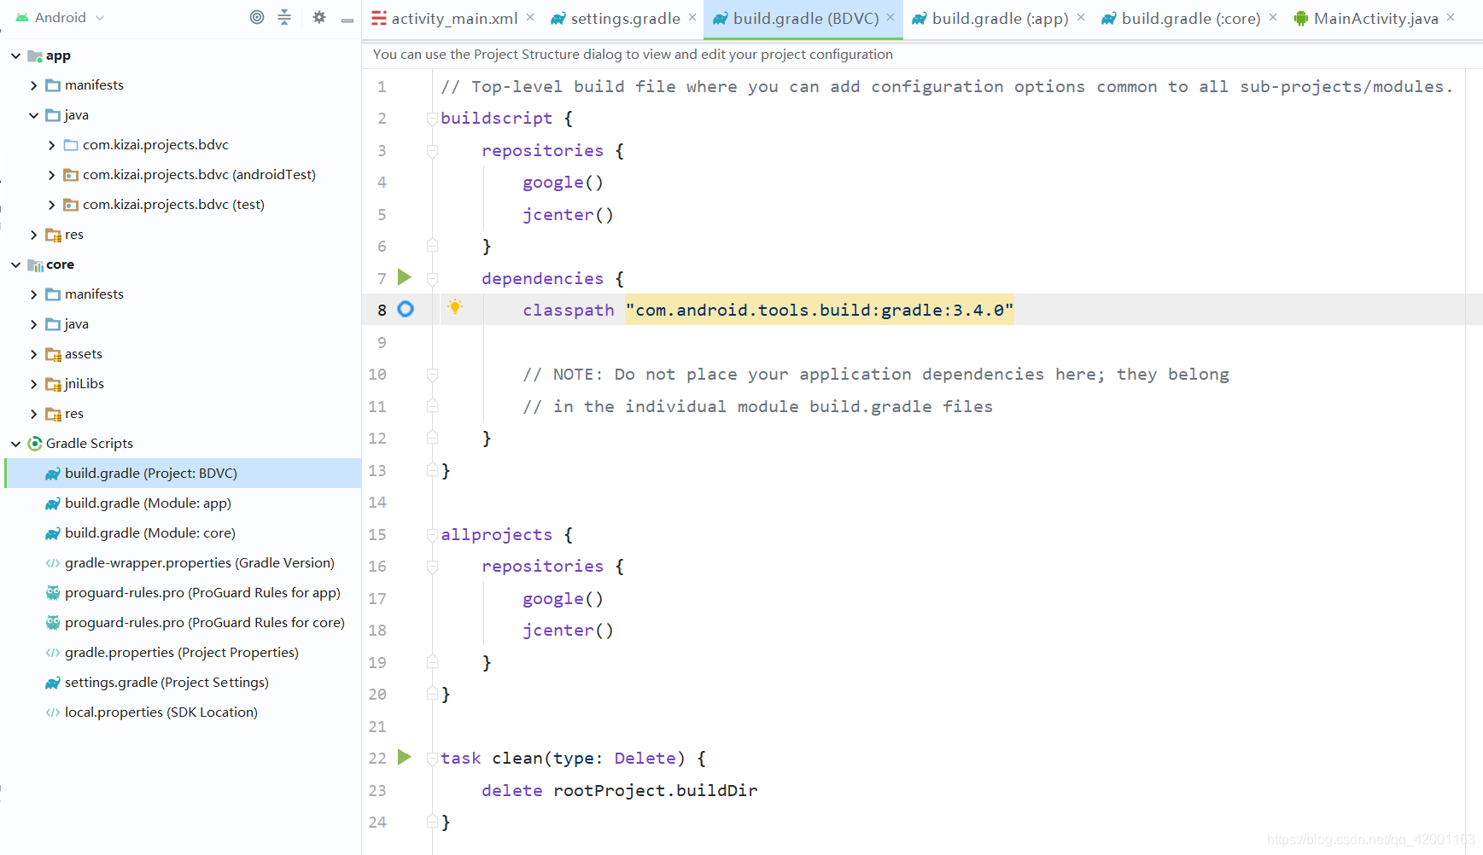Fold the repositories block on line 3
1483x855 pixels.
click(x=432, y=151)
